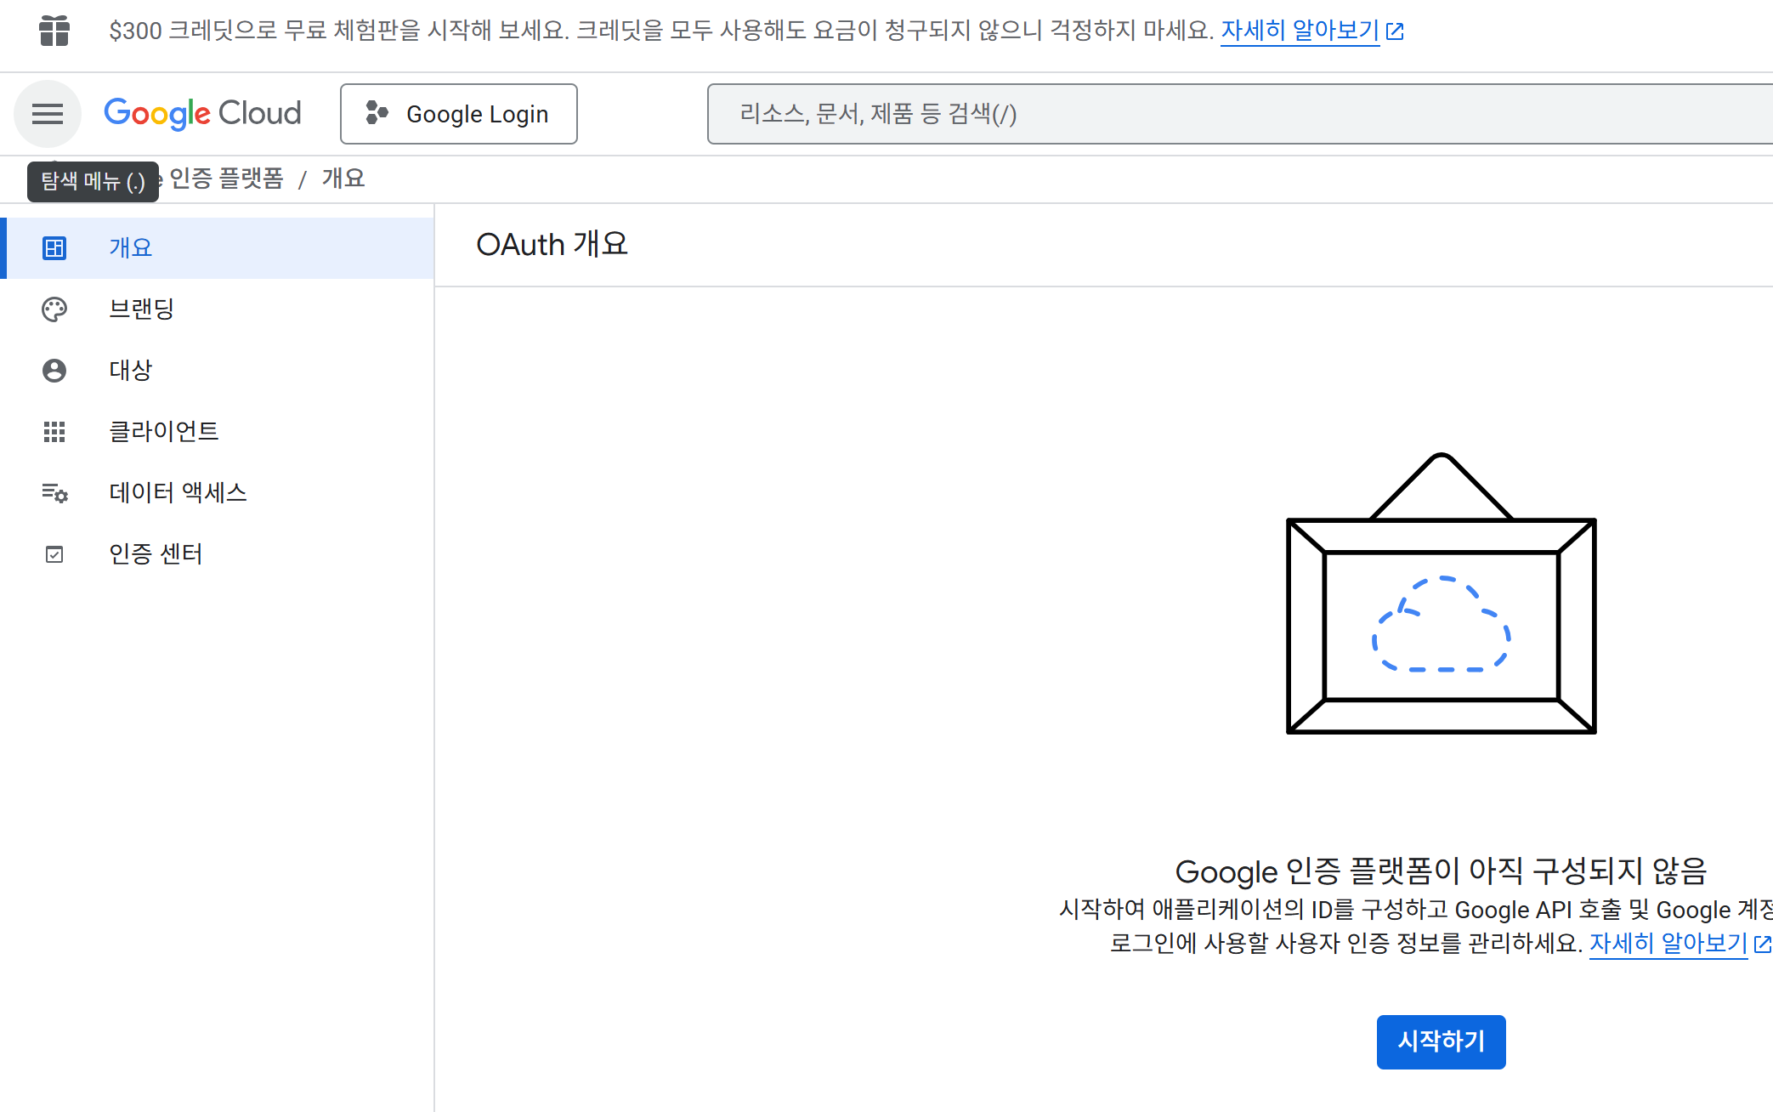Click the 대상 person icon in sidebar

(54, 370)
